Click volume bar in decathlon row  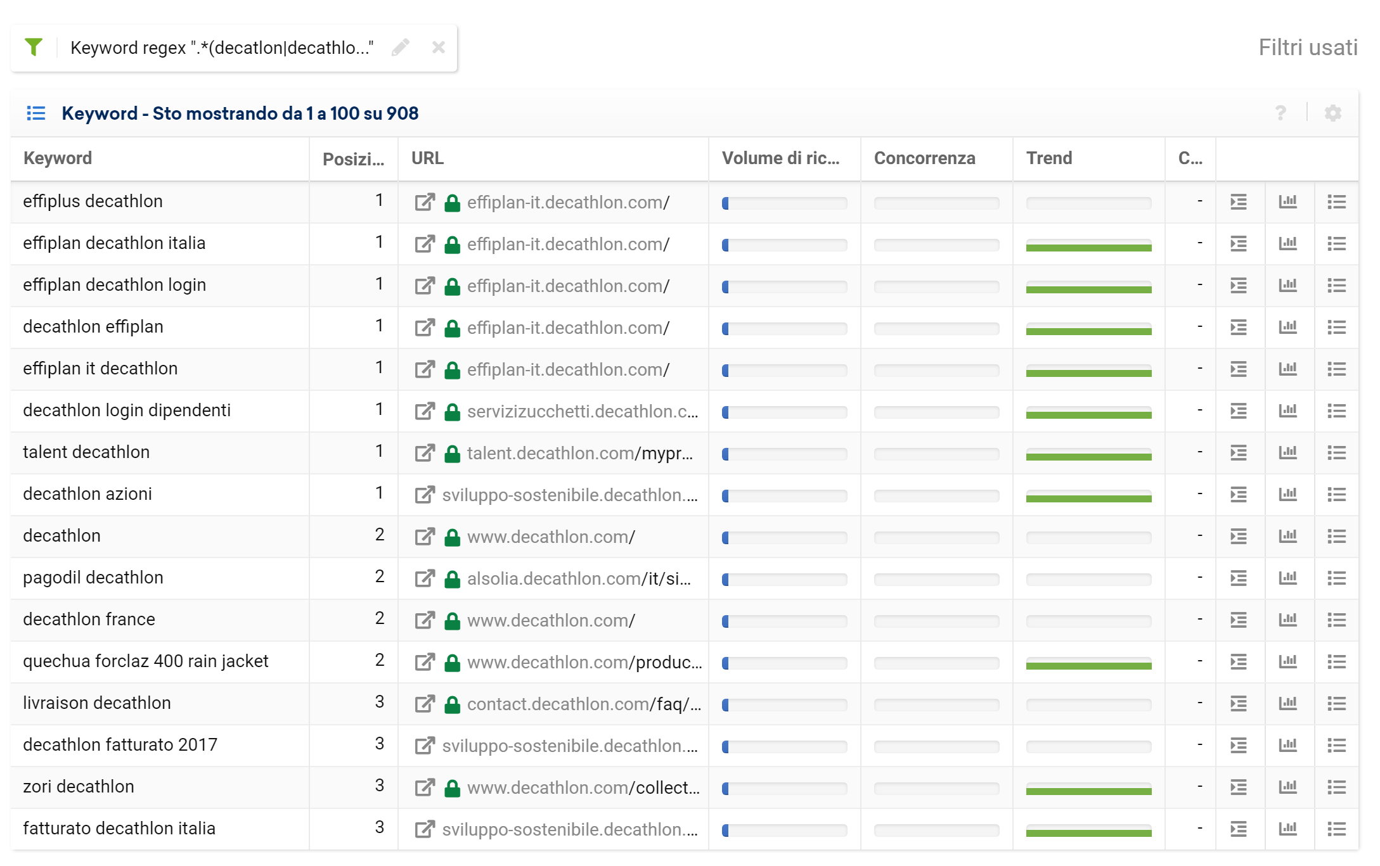(x=784, y=538)
